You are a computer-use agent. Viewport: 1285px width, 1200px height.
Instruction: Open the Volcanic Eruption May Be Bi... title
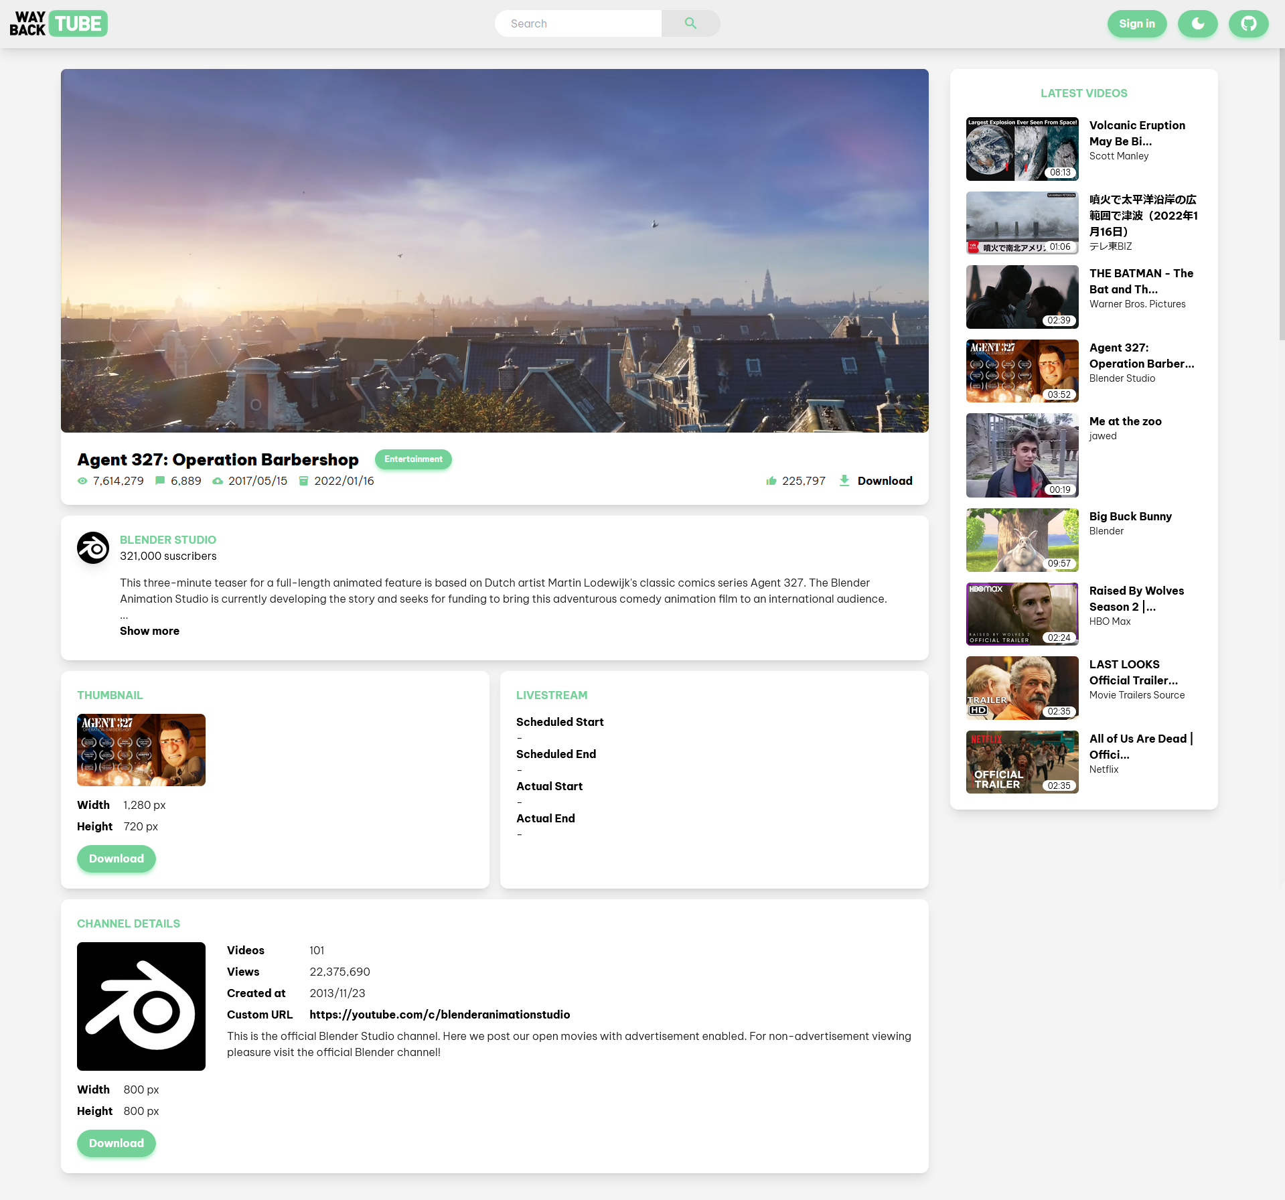1137,133
